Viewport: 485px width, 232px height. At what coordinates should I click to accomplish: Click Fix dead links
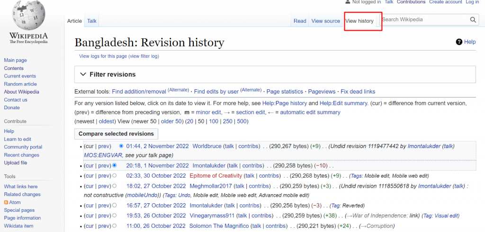(358, 92)
